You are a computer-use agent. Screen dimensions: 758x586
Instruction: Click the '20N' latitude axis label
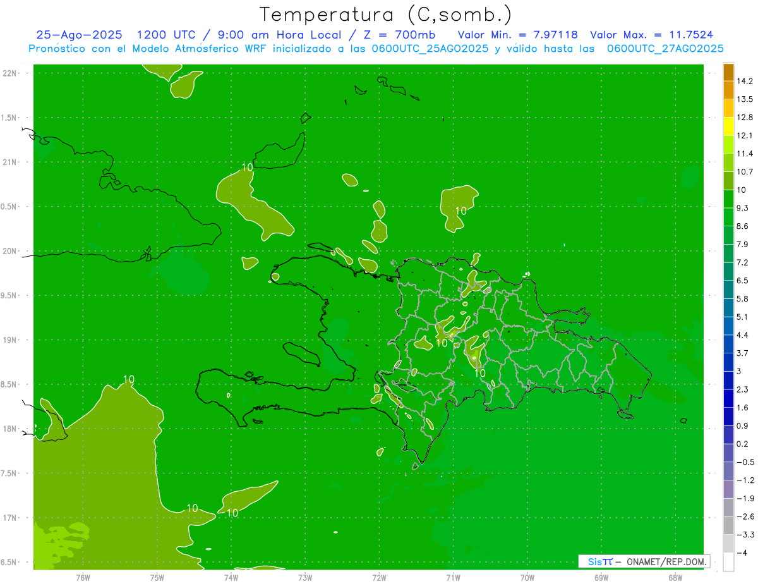pos(9,251)
